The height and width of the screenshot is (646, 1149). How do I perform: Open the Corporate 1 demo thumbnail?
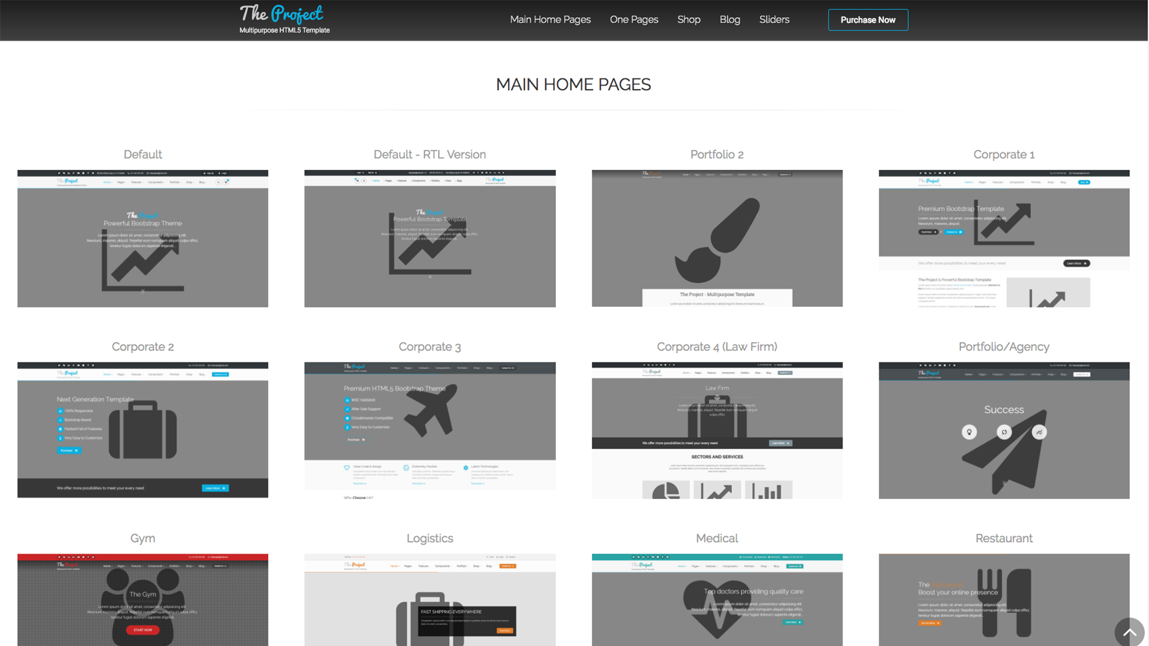click(x=1004, y=238)
